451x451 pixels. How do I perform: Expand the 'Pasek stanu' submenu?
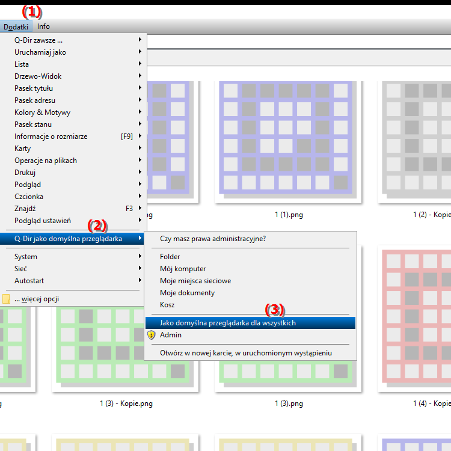(73, 124)
